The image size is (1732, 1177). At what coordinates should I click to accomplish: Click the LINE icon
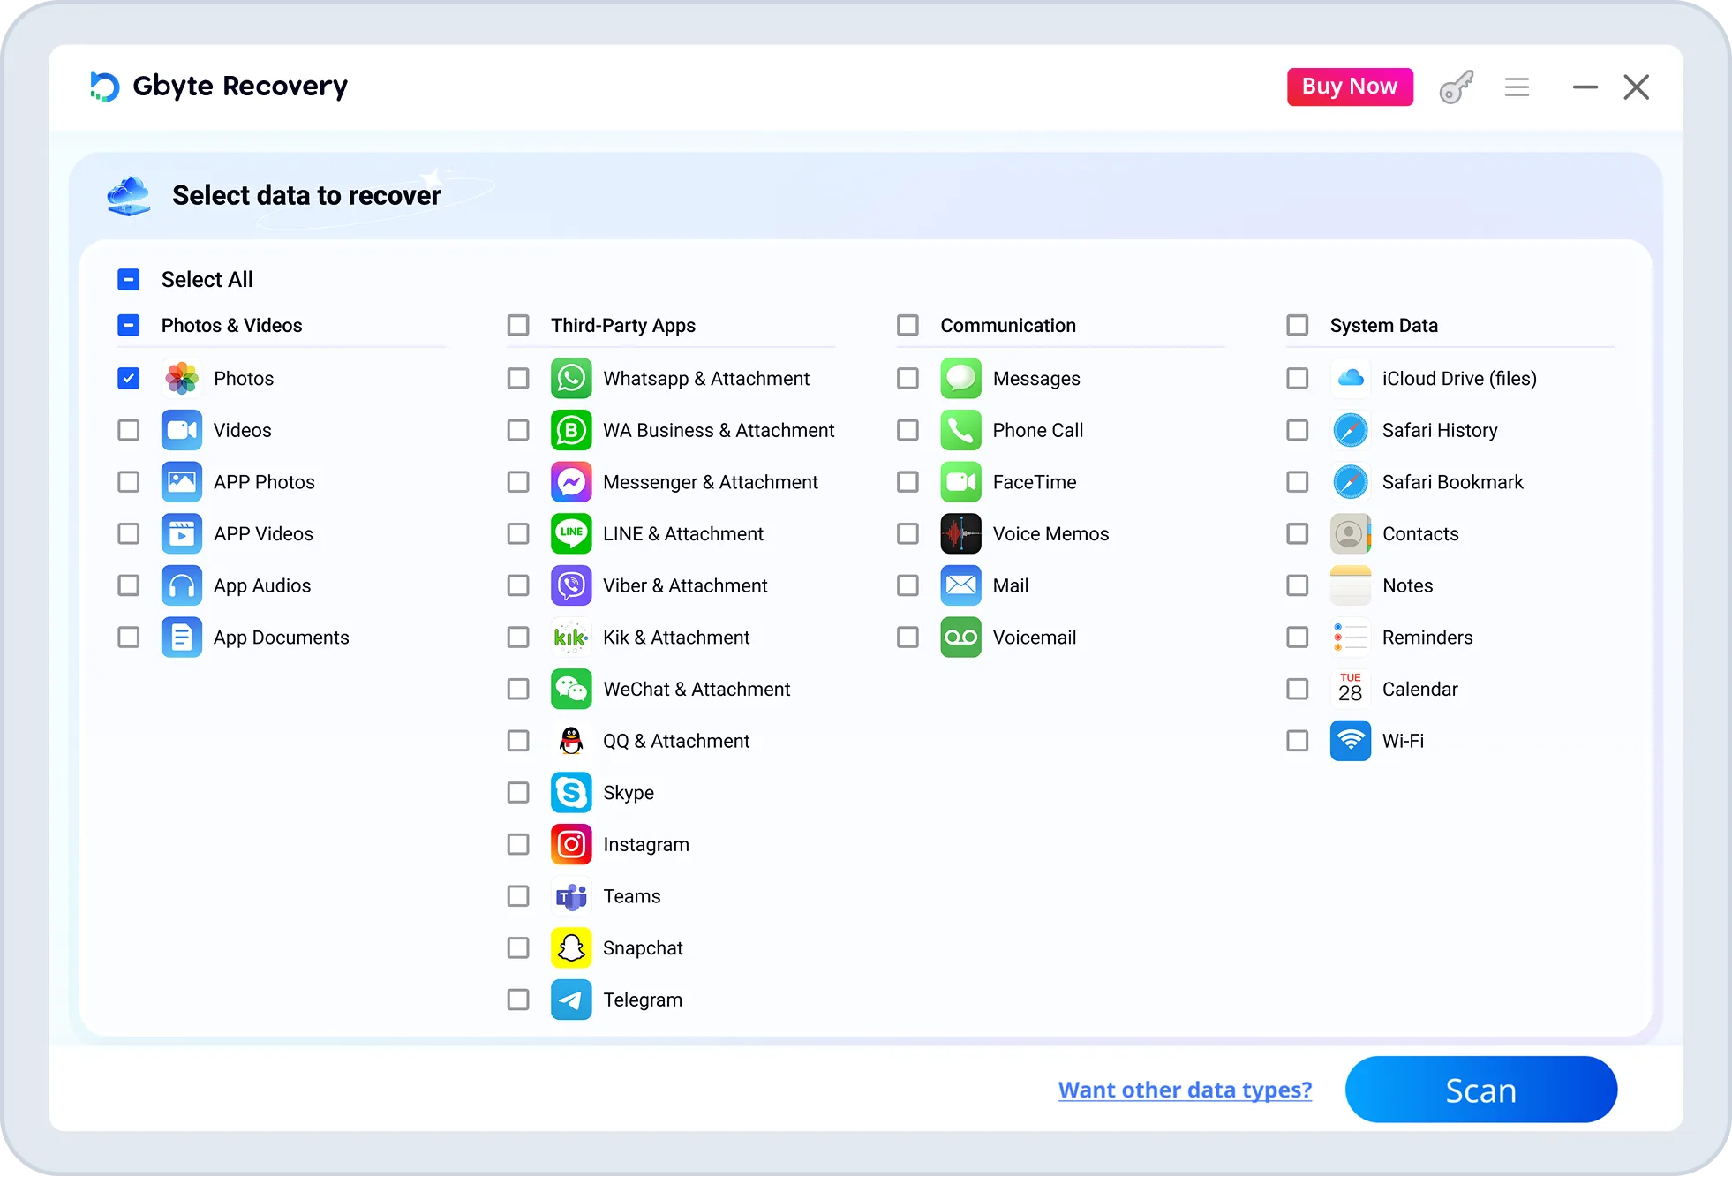(571, 533)
